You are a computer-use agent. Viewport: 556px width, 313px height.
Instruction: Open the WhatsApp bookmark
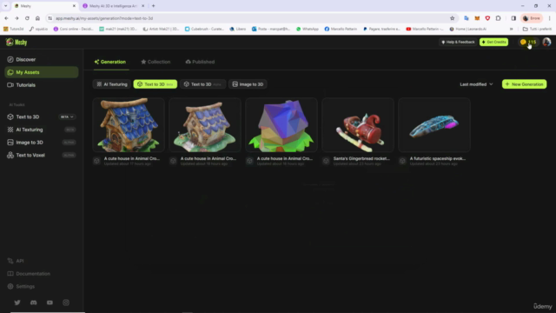[x=308, y=29]
